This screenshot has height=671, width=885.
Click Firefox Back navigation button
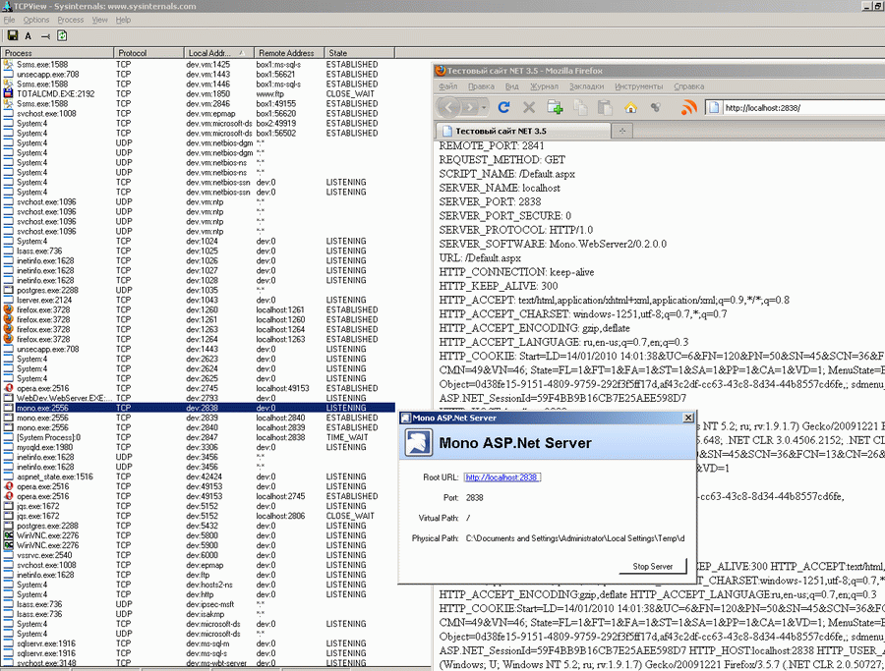coord(449,107)
